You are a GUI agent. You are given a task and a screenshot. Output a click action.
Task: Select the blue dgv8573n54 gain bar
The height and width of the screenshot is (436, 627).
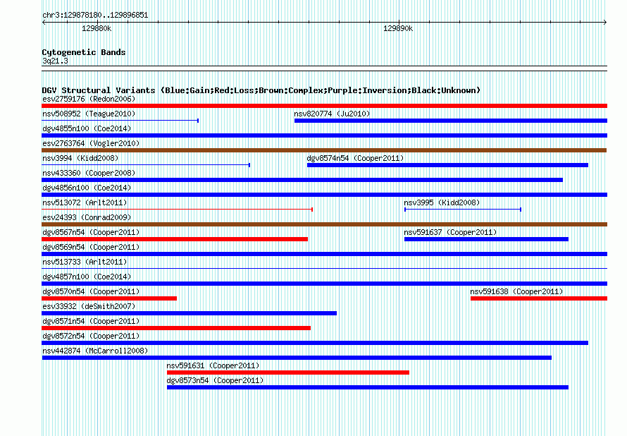pos(368,387)
